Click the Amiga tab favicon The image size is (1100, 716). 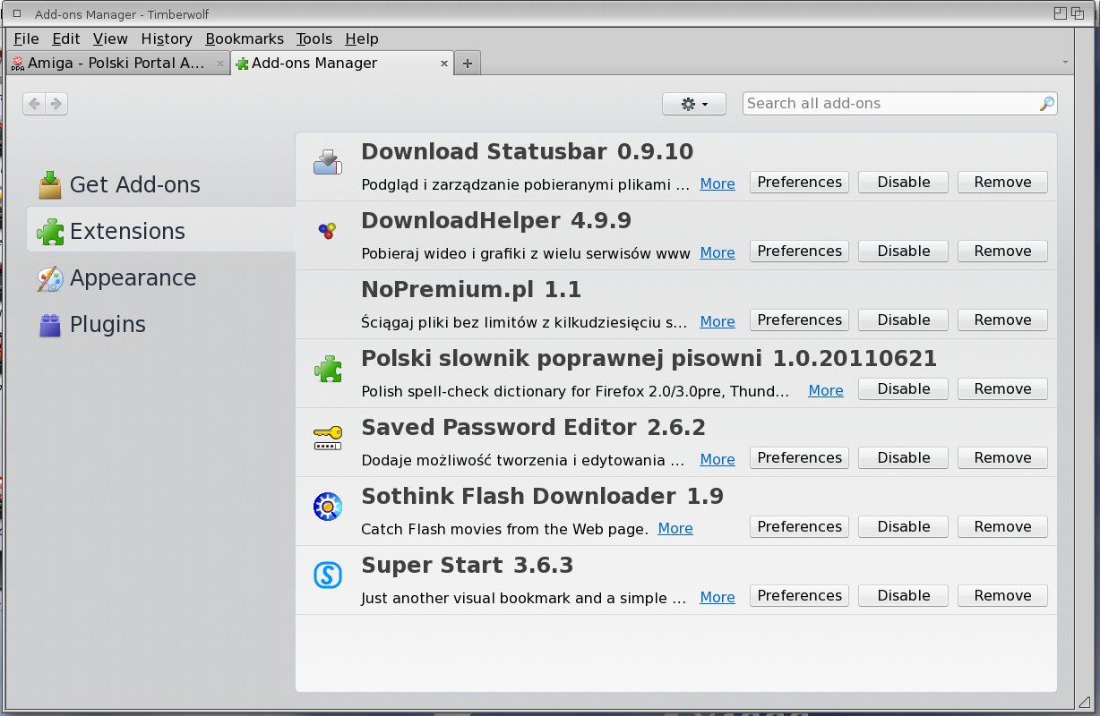(18, 64)
